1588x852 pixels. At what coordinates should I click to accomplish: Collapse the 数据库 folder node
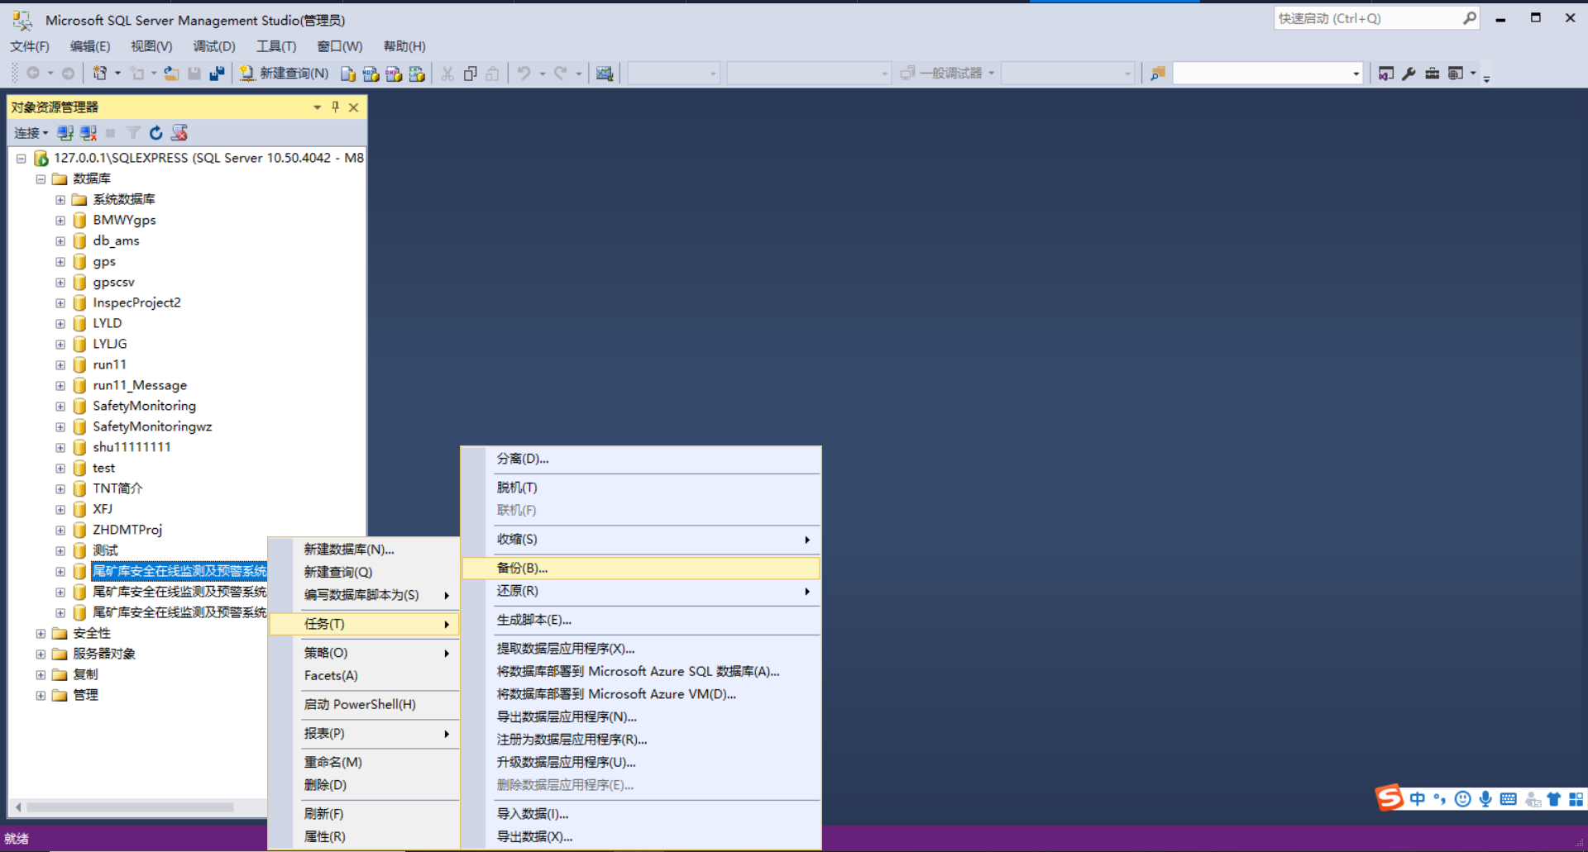click(41, 178)
